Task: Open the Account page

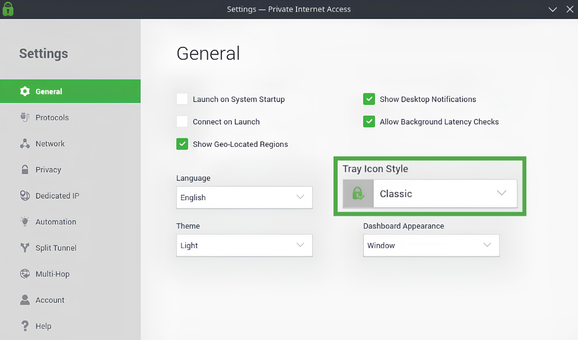Action: pyautogui.click(x=70, y=300)
